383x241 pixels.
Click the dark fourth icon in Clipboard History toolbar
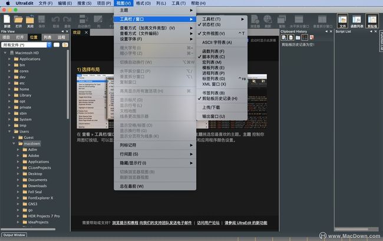(305, 37)
